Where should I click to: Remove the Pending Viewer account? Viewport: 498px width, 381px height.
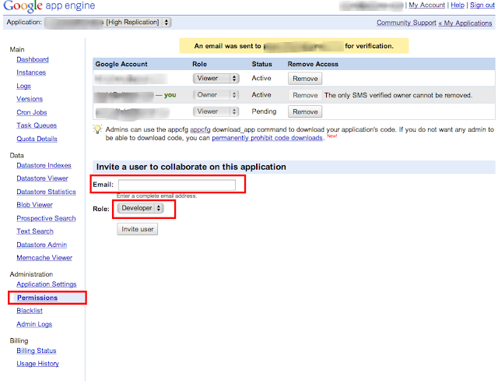pyautogui.click(x=305, y=111)
